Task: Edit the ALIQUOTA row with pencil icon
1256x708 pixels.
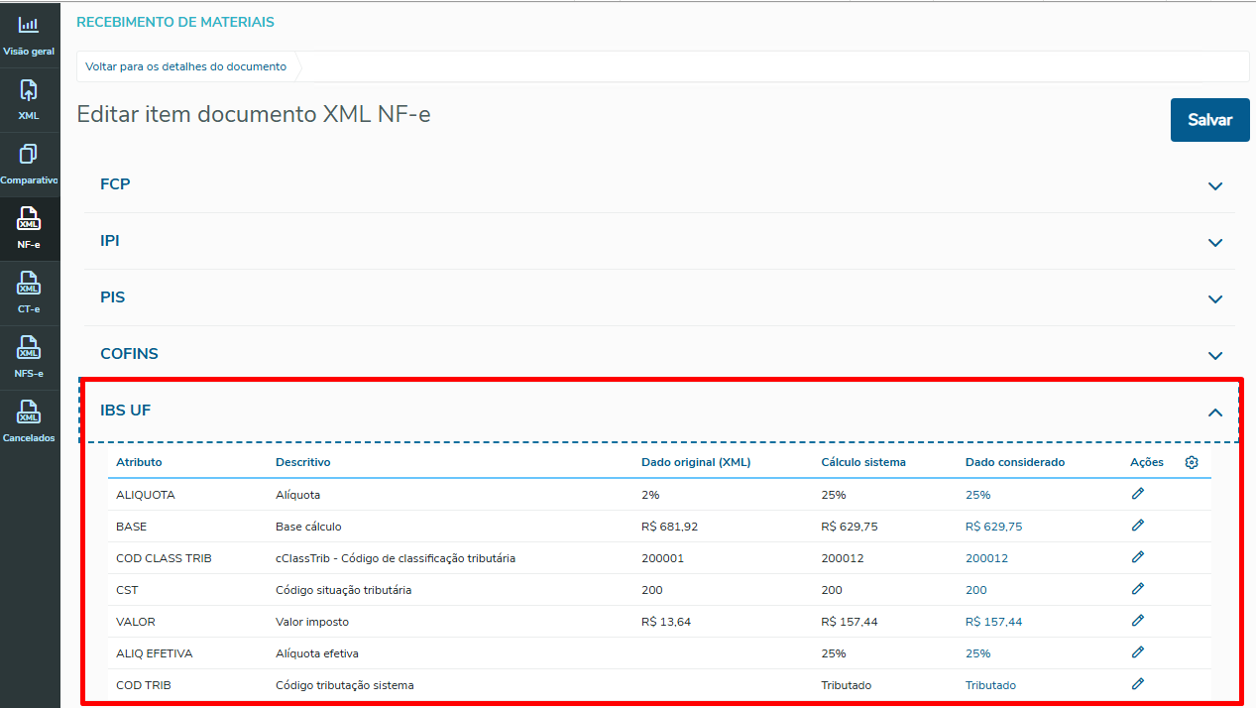Action: 1138,494
